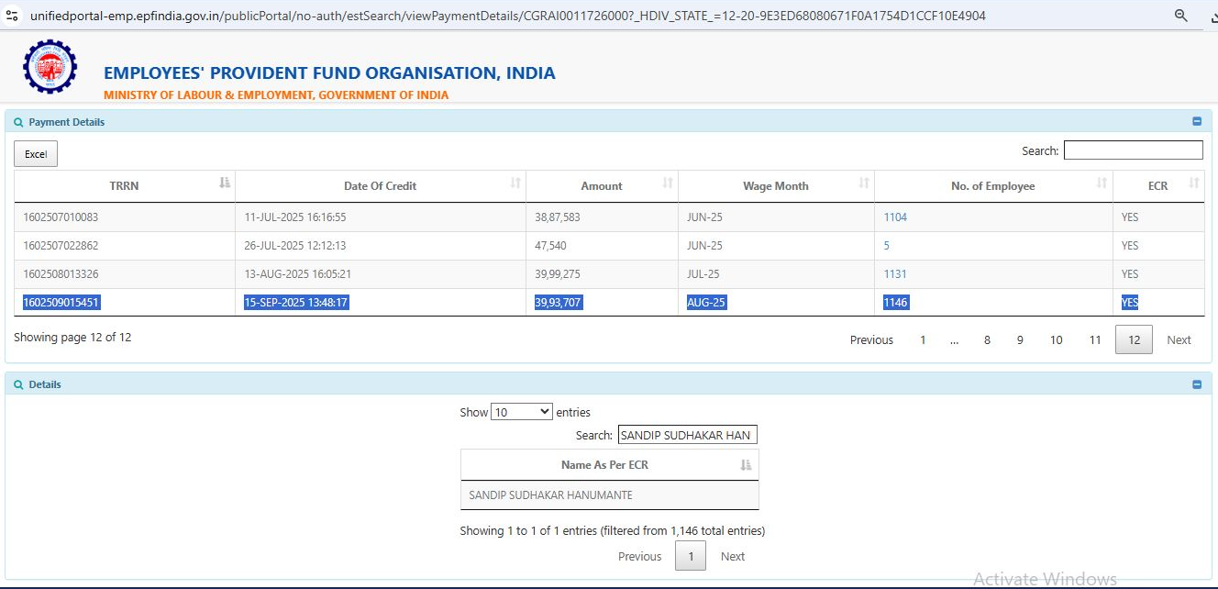Collapse the Payment Details panel
Screen dimensions: 1218x589
(1196, 121)
